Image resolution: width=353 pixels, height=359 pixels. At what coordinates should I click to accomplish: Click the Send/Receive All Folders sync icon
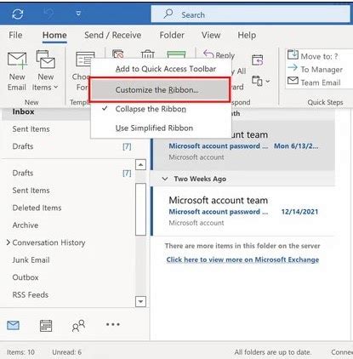(18, 14)
